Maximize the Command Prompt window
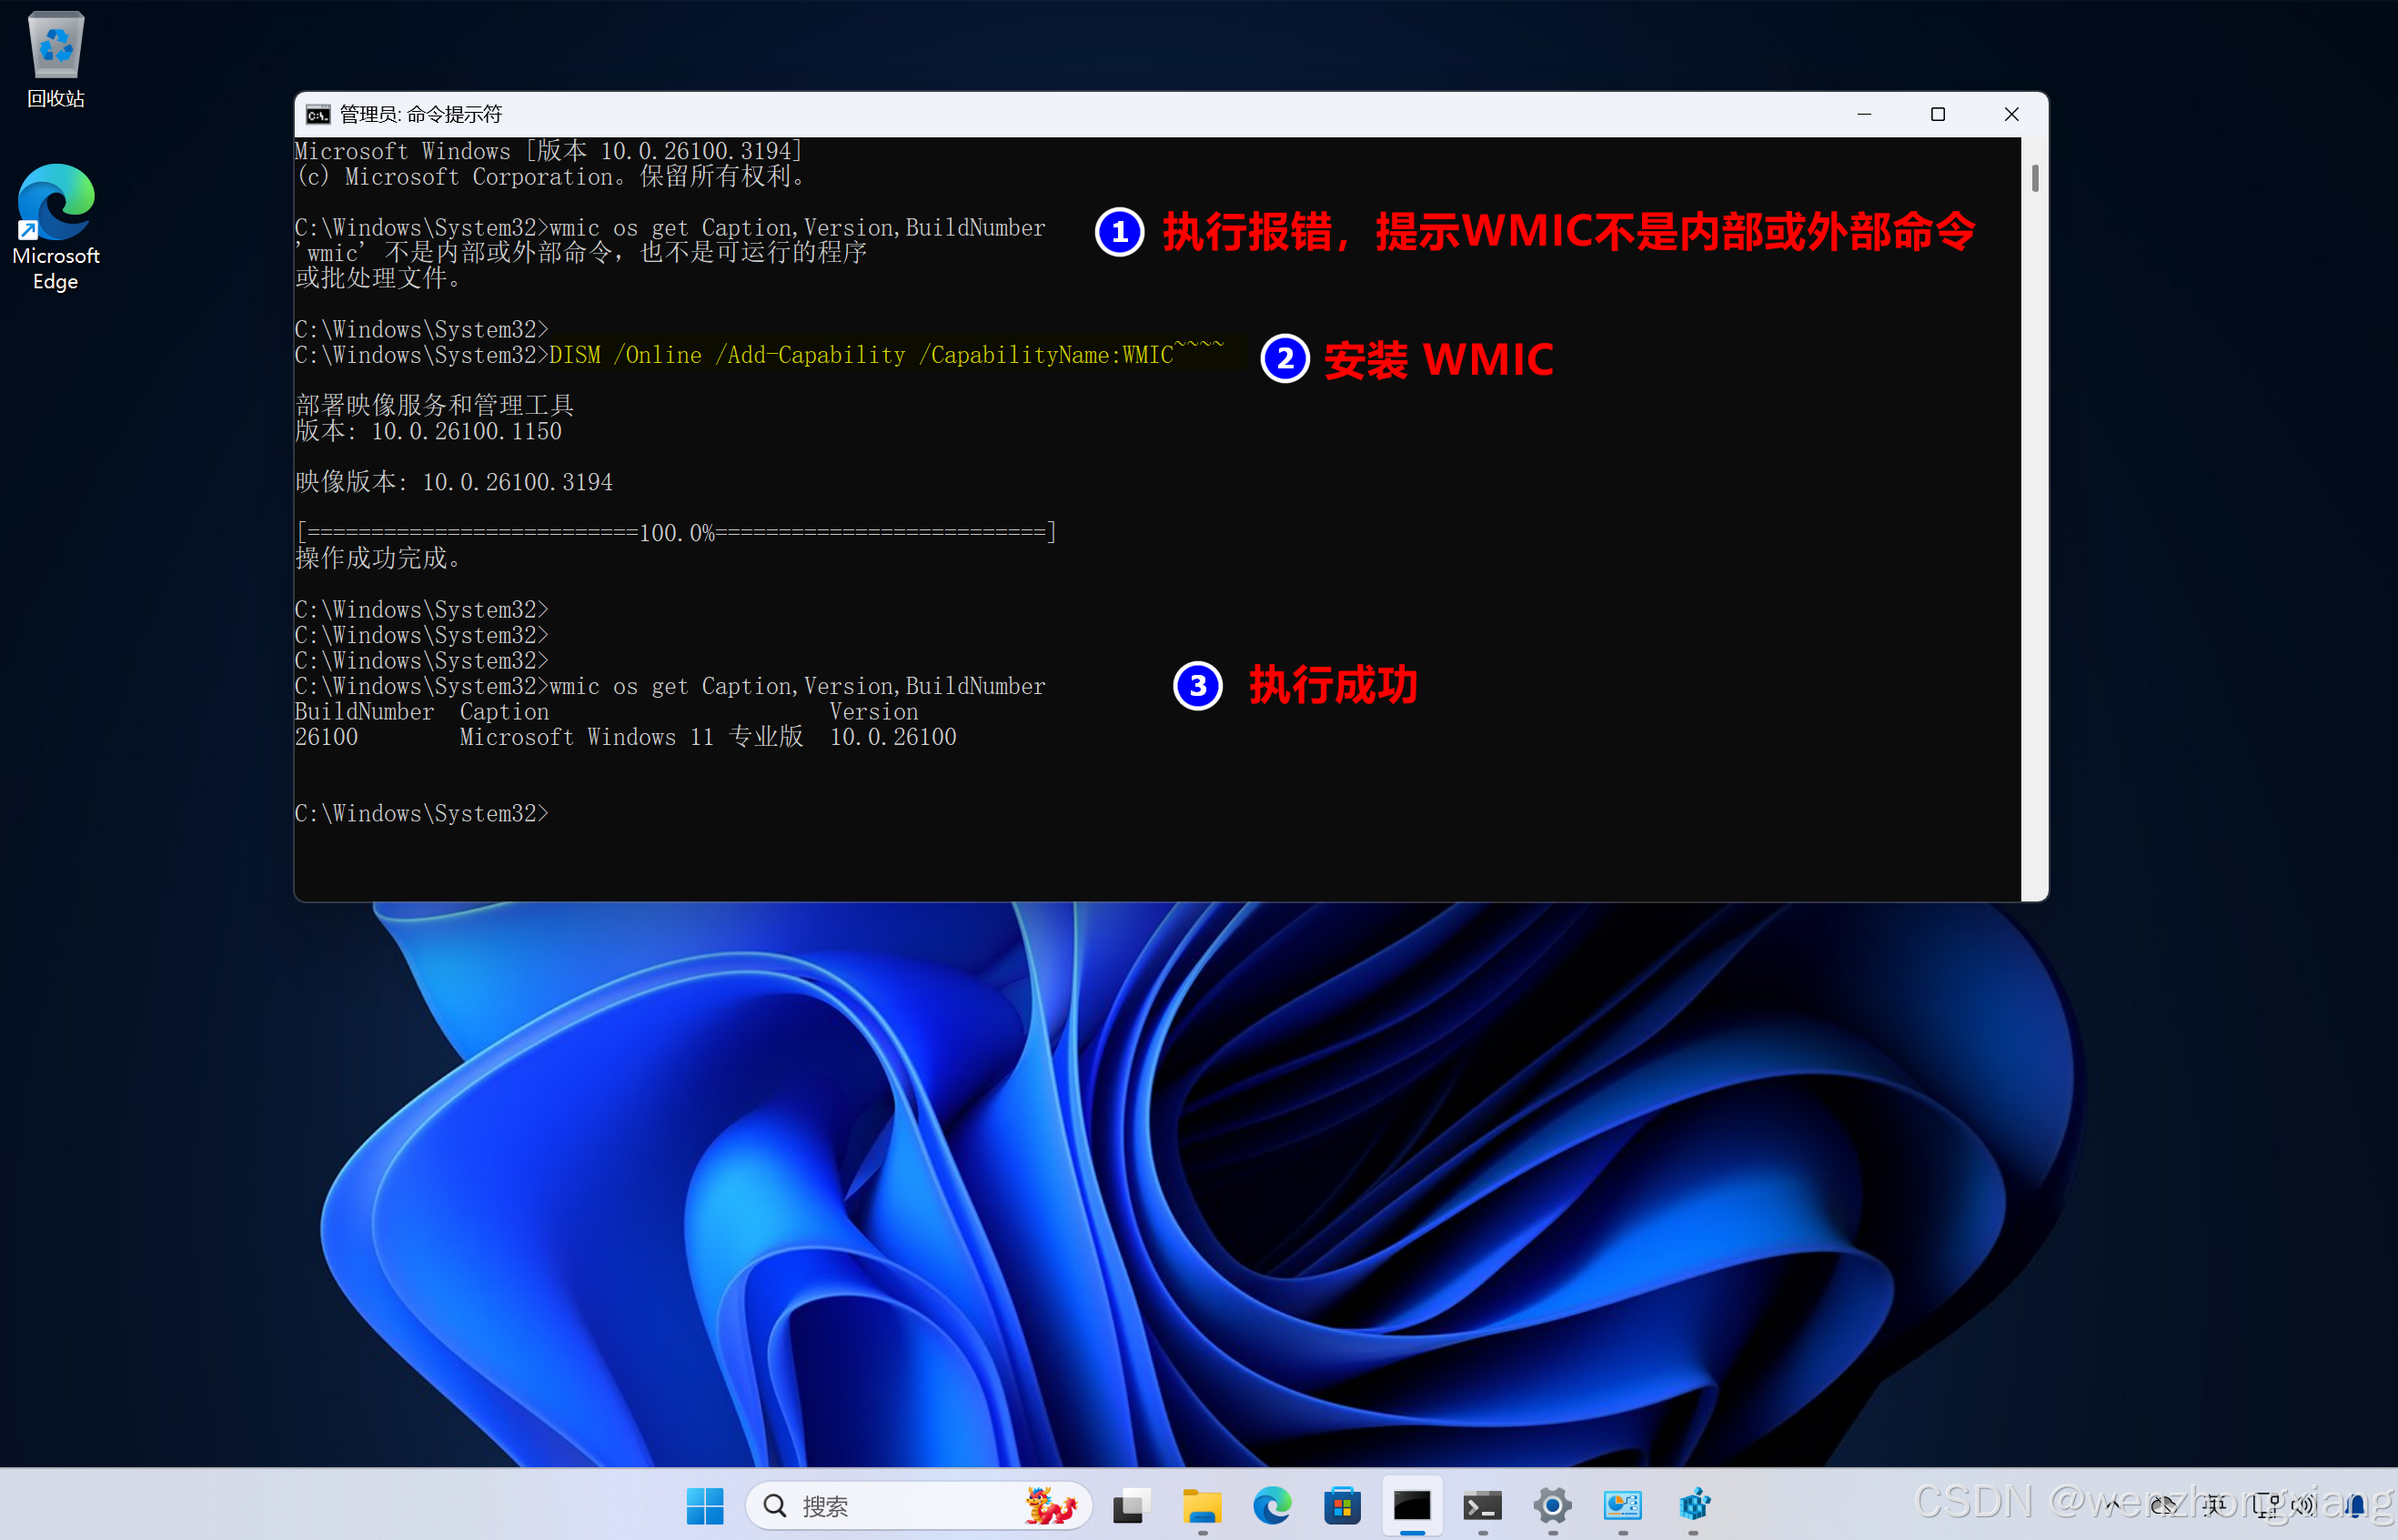This screenshot has width=2398, height=1540. [x=1937, y=115]
